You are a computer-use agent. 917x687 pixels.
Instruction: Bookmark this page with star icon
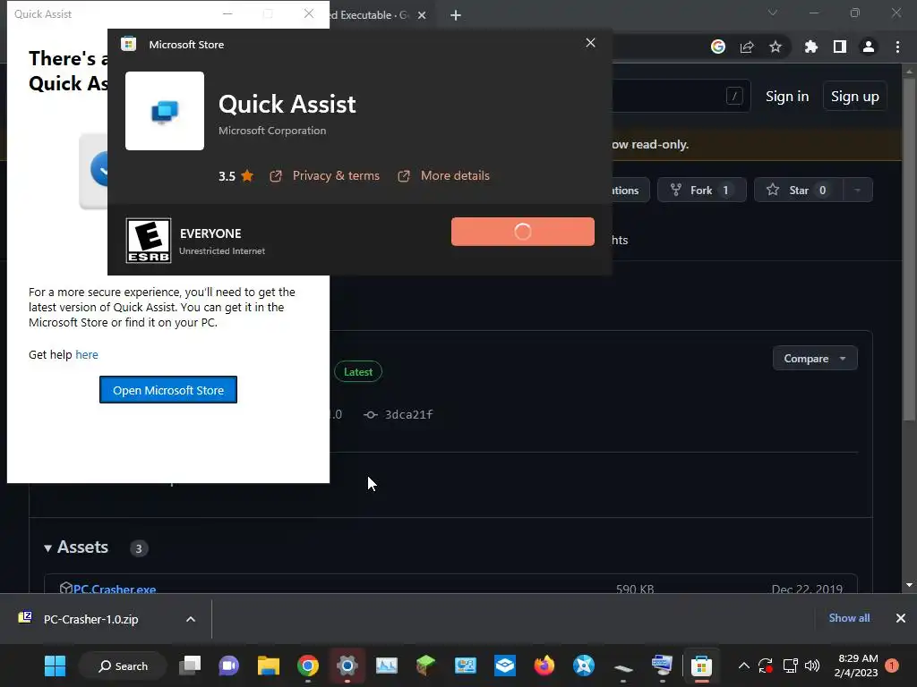(776, 47)
